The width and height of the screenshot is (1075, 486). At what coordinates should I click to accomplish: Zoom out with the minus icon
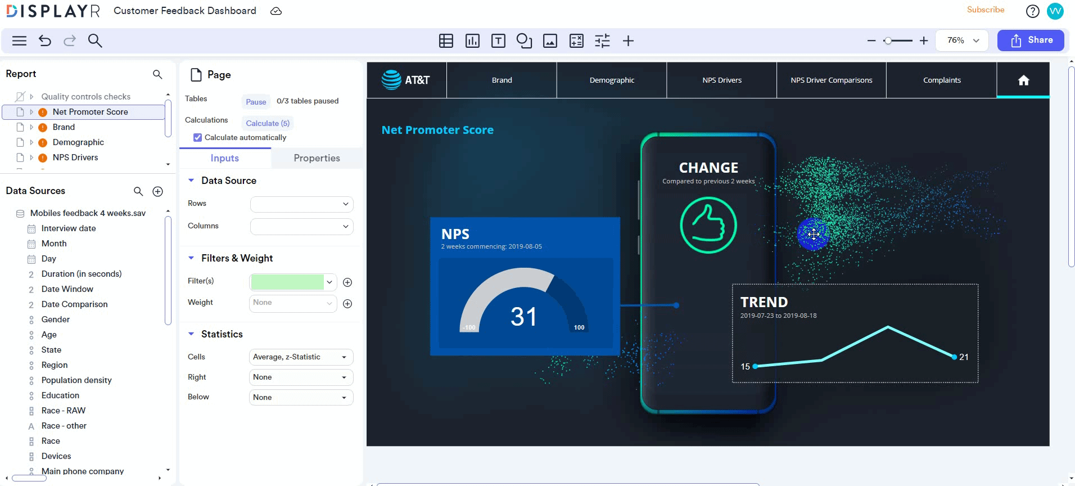click(x=871, y=40)
